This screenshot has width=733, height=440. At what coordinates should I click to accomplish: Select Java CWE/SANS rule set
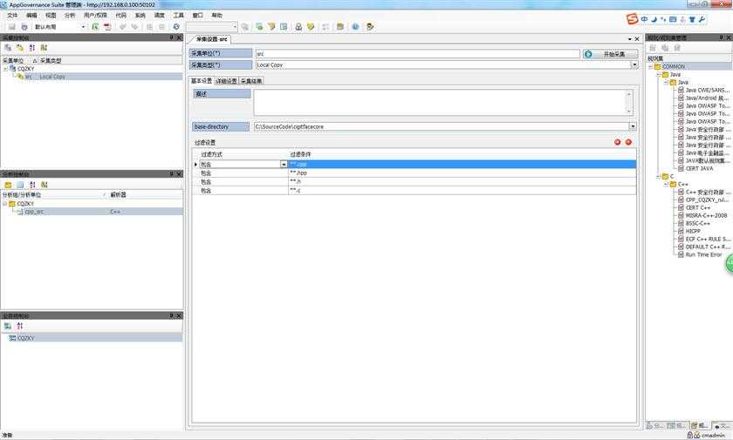[x=707, y=90]
